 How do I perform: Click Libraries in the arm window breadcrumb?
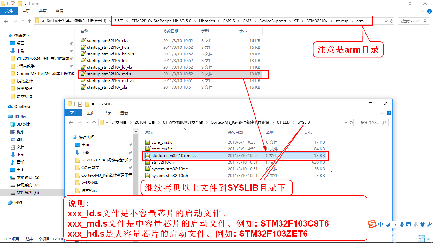[x=207, y=21]
